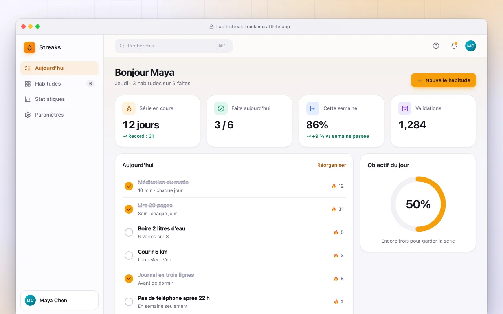Image resolution: width=503 pixels, height=314 pixels.
Task: Open Statistiques in the sidebar
Action: 59,99
